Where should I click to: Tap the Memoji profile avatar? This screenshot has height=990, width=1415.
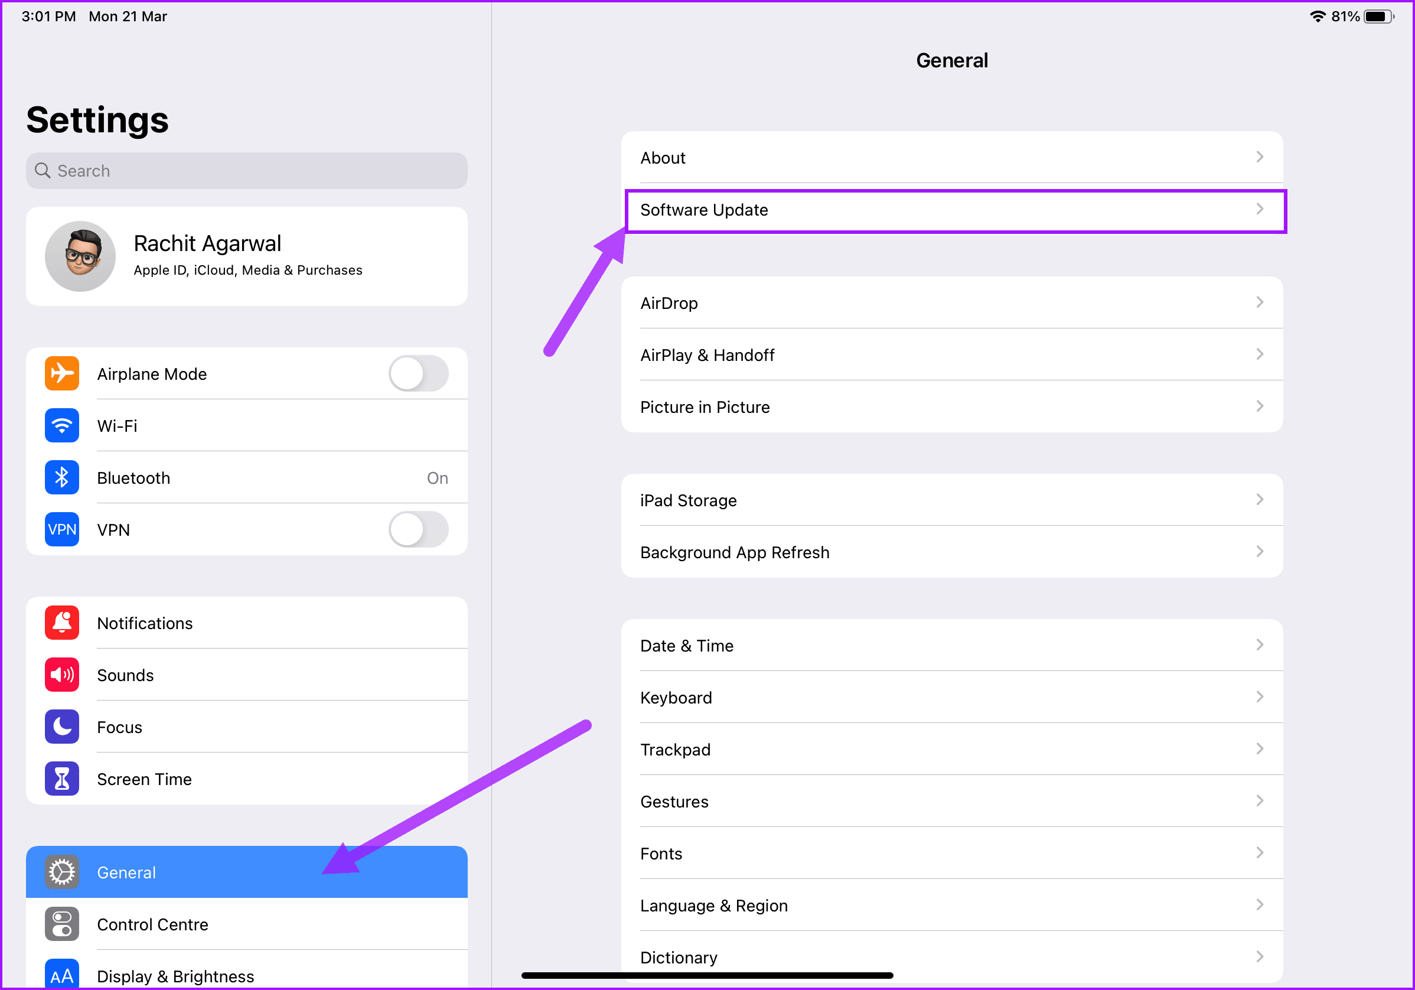[x=80, y=256]
